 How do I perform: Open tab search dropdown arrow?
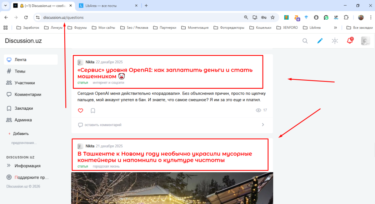[5, 5]
